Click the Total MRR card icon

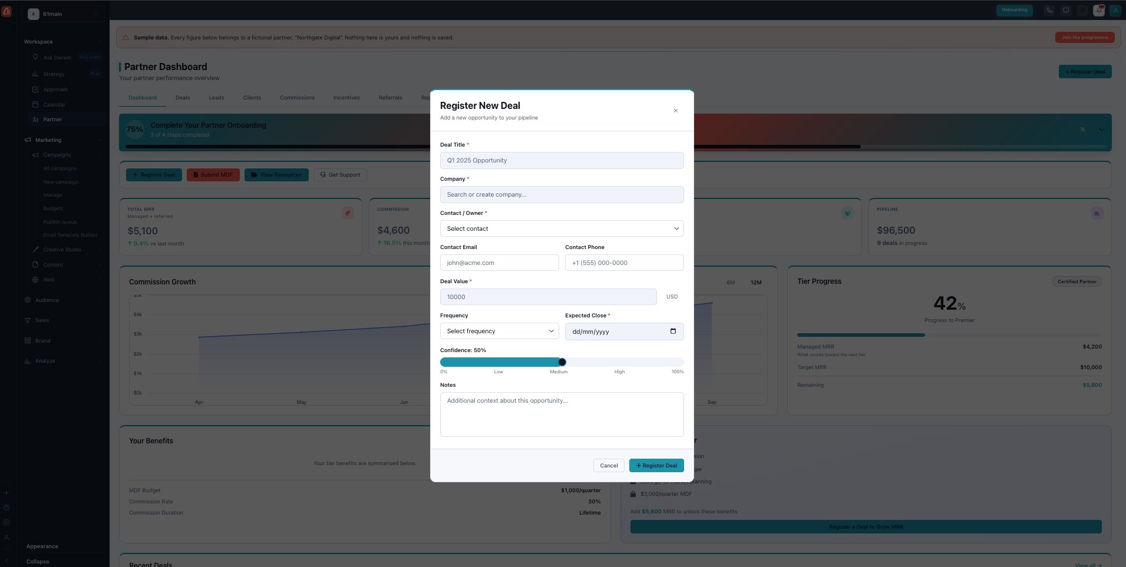point(348,213)
